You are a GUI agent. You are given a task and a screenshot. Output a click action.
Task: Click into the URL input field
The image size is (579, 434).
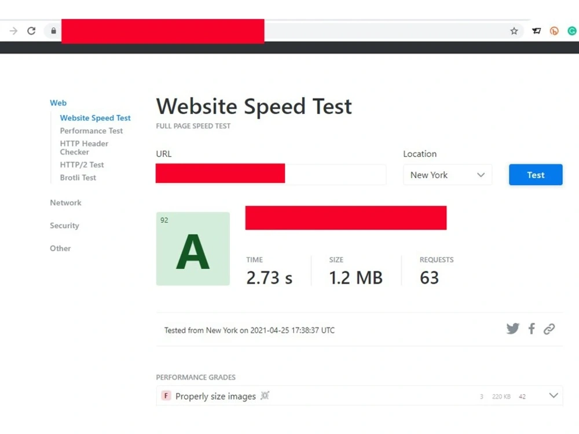[270, 175]
